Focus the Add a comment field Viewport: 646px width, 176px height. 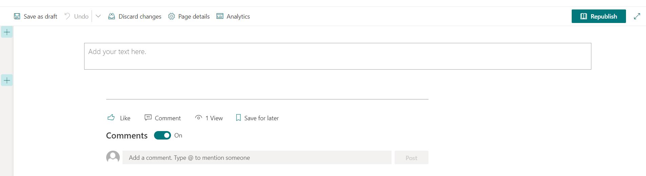257,157
